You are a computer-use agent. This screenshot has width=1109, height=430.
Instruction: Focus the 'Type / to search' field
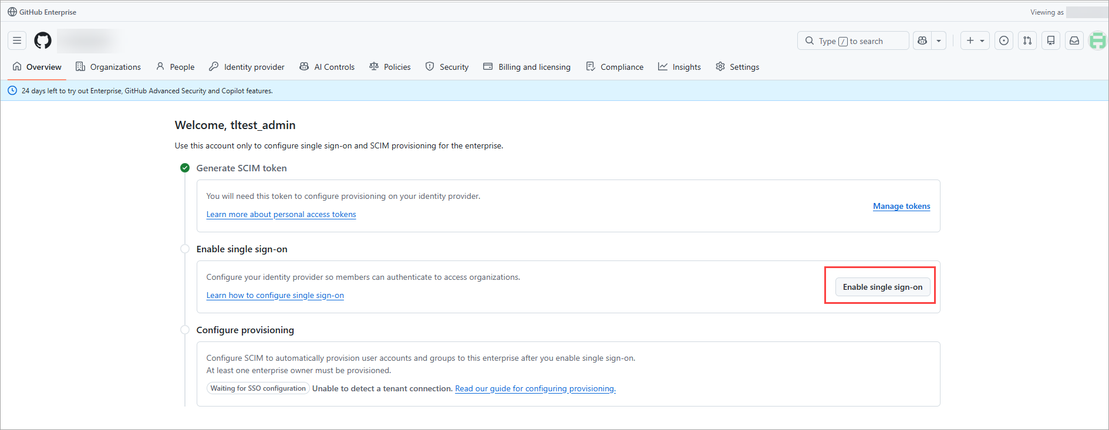(x=853, y=40)
